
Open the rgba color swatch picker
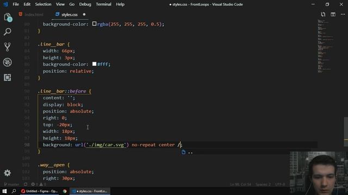94,24
